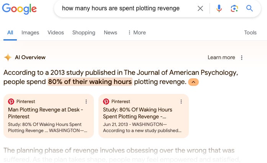Clear the search box text
Screen dimensions: 267x163
pos(200,8)
